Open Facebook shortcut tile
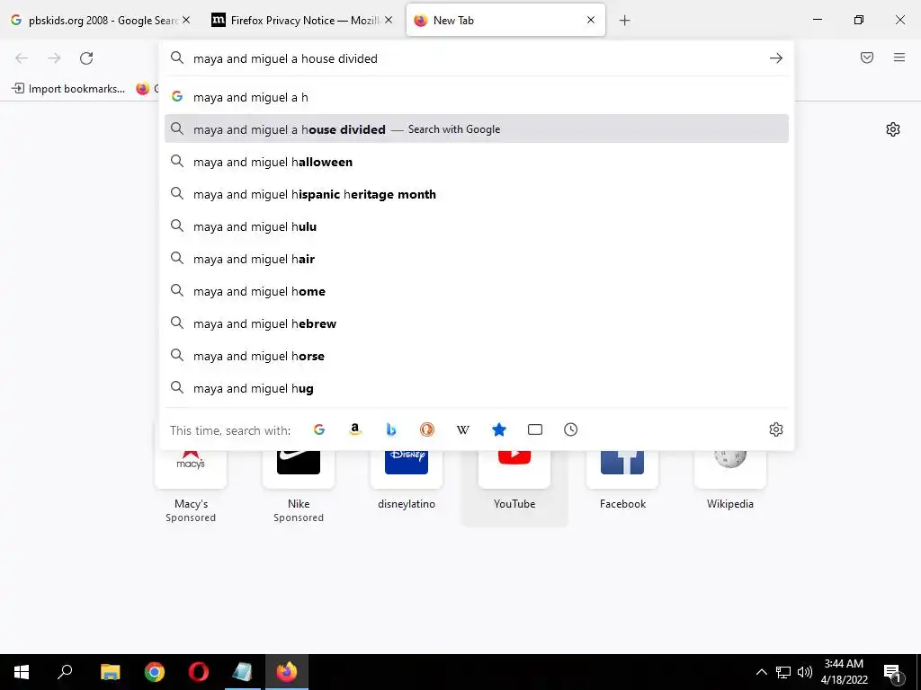The width and height of the screenshot is (921, 690). pyautogui.click(x=622, y=487)
